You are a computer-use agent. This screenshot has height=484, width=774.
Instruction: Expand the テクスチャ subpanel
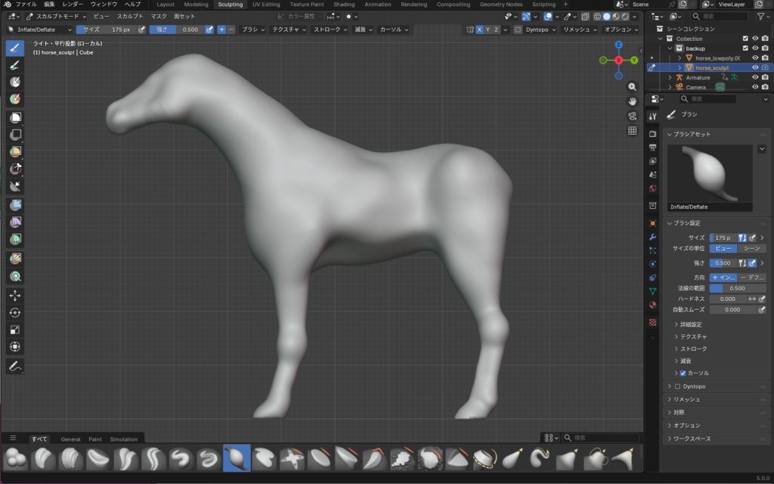click(693, 337)
